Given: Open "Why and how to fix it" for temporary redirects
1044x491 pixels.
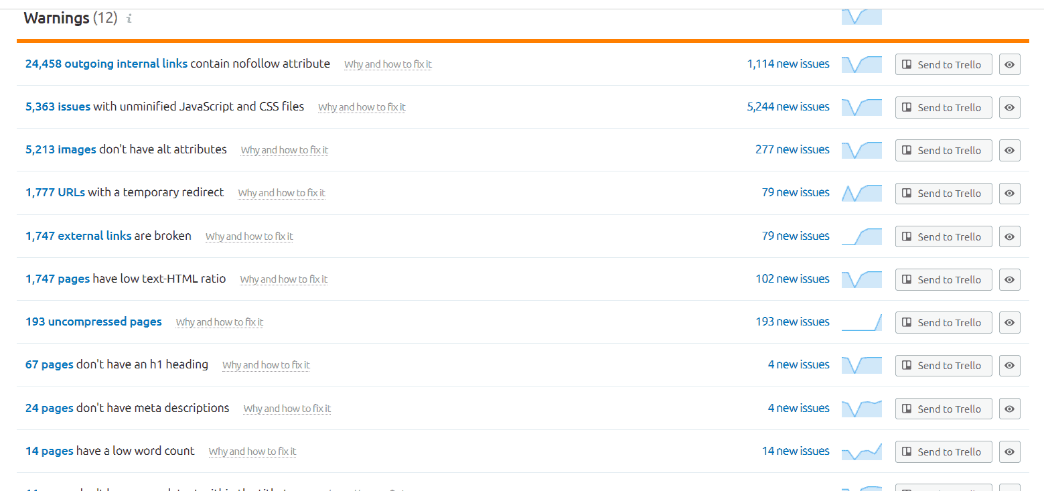Looking at the screenshot, I should (281, 193).
